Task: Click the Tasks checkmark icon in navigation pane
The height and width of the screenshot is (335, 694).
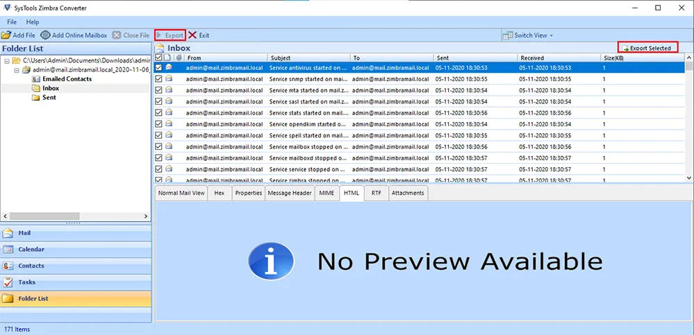Action: click(8, 282)
